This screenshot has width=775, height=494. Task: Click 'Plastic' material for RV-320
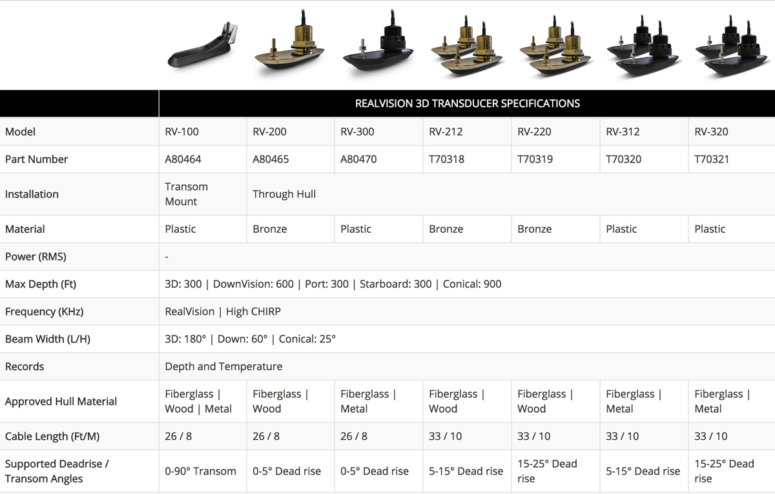[710, 229]
